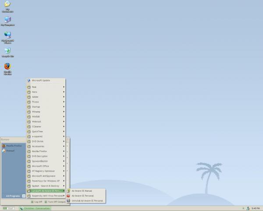The width and height of the screenshot is (263, 211).
Task: Open the Microsoft Office menu entry
Action: click(46, 166)
